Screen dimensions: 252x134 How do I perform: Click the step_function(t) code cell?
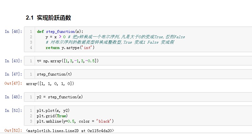point(54,74)
